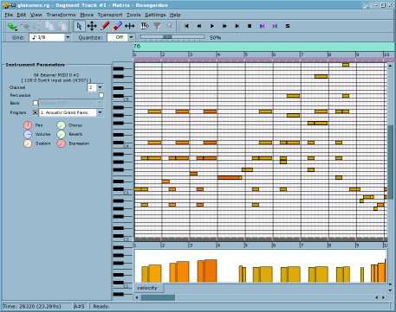Select the horizontal resize tool
Screen dimensions: 396x312
coord(130,26)
